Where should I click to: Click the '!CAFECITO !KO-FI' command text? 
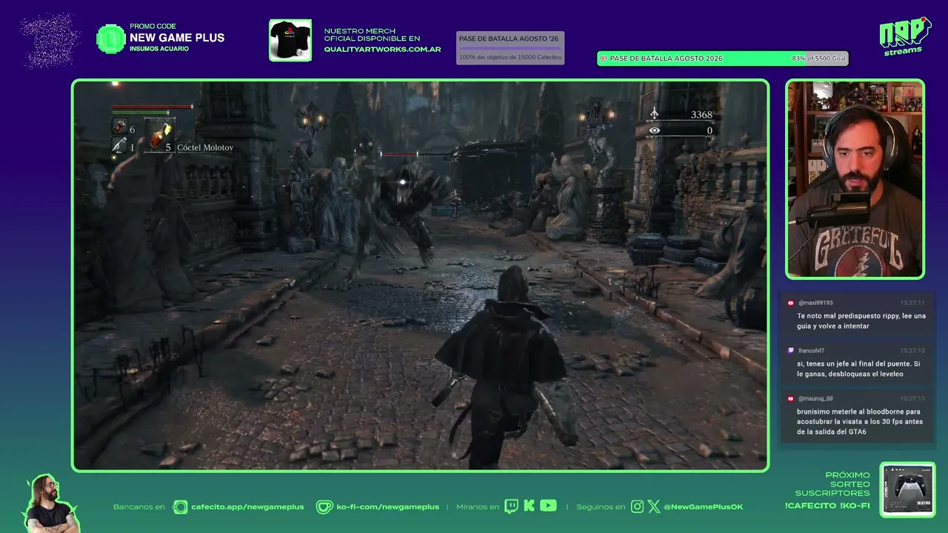(827, 506)
